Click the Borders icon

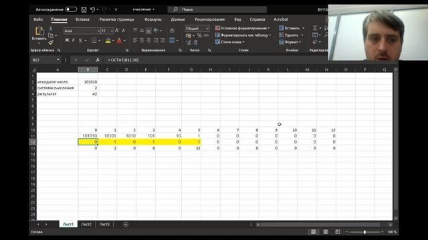[94, 40]
